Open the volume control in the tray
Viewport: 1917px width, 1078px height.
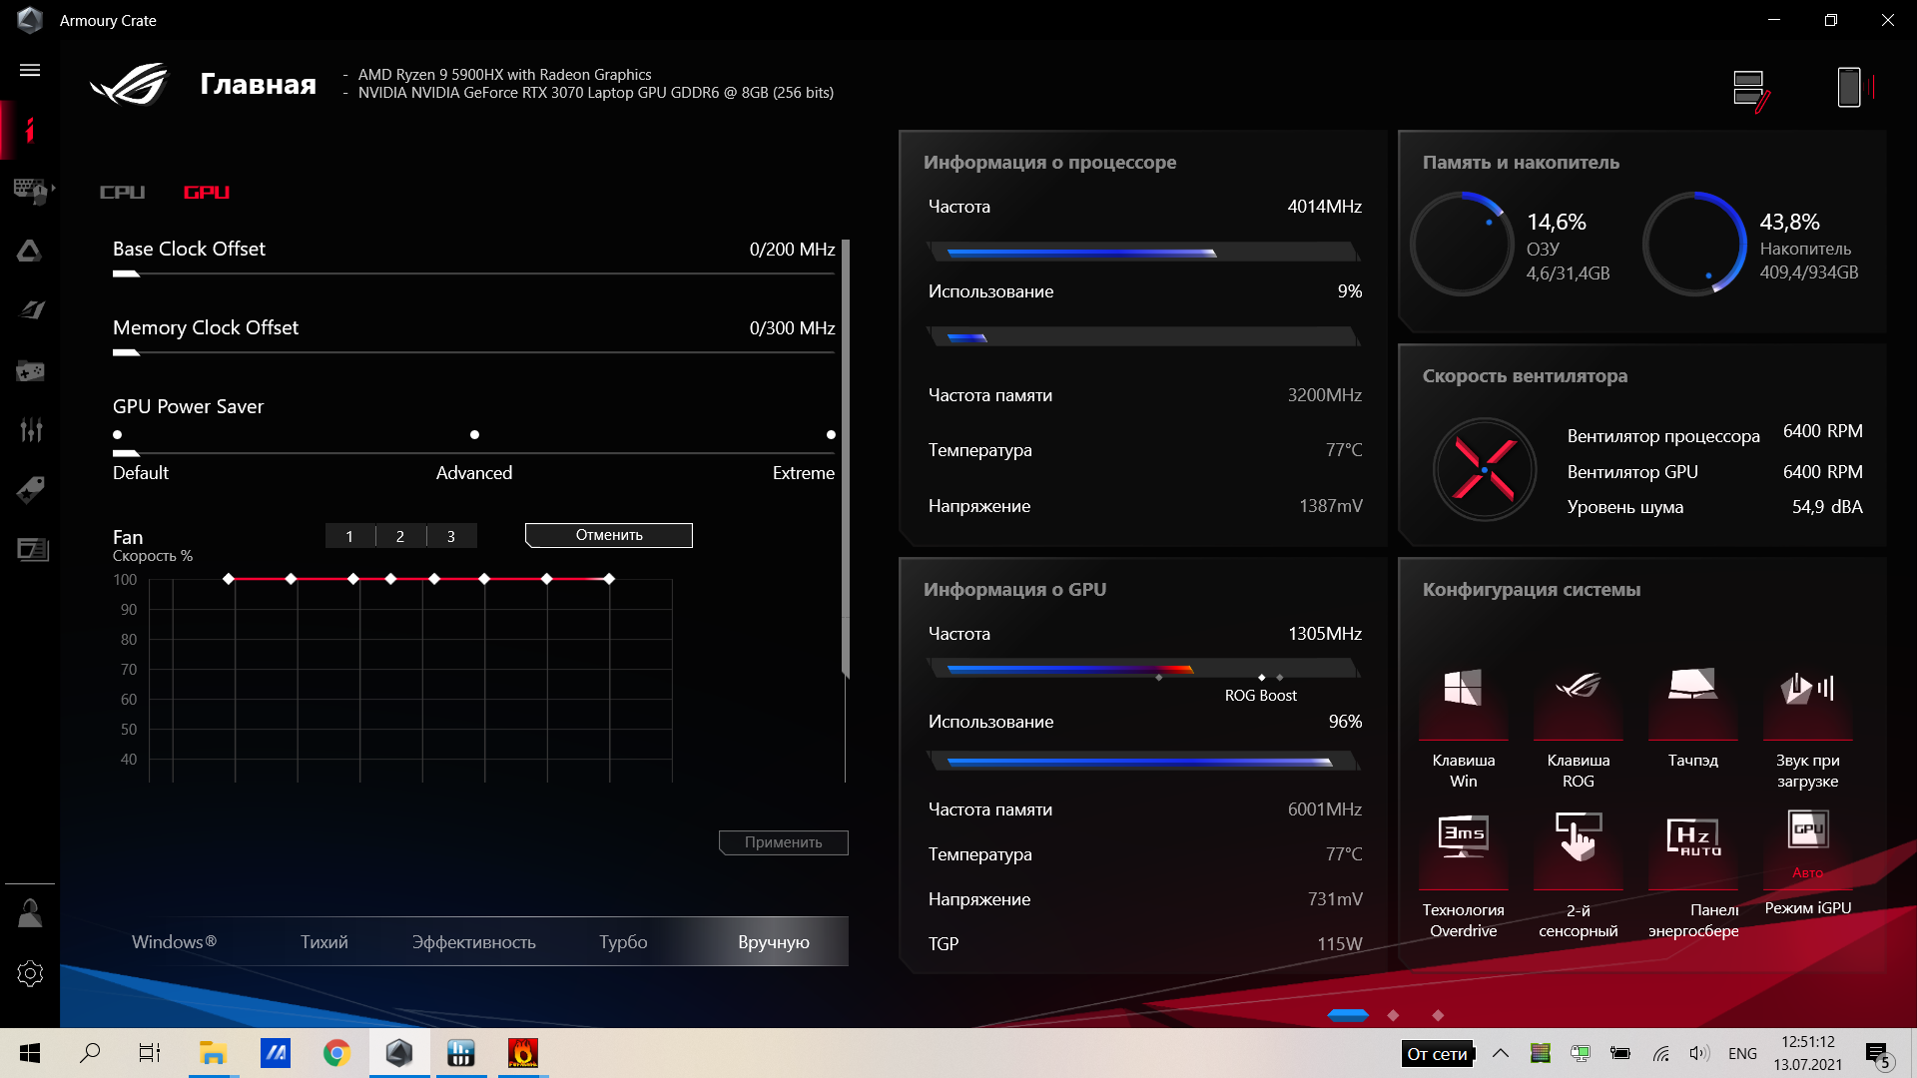pyautogui.click(x=1699, y=1053)
